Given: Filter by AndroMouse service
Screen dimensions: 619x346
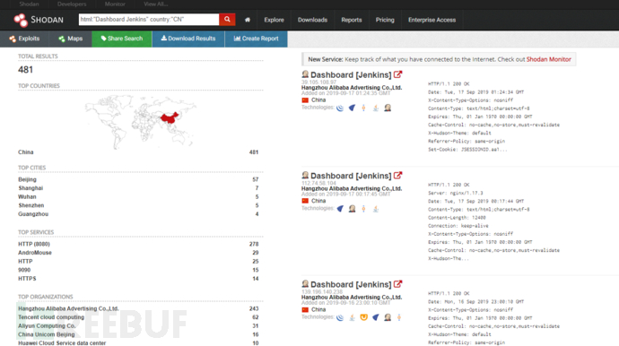Looking at the screenshot, I should click(35, 253).
